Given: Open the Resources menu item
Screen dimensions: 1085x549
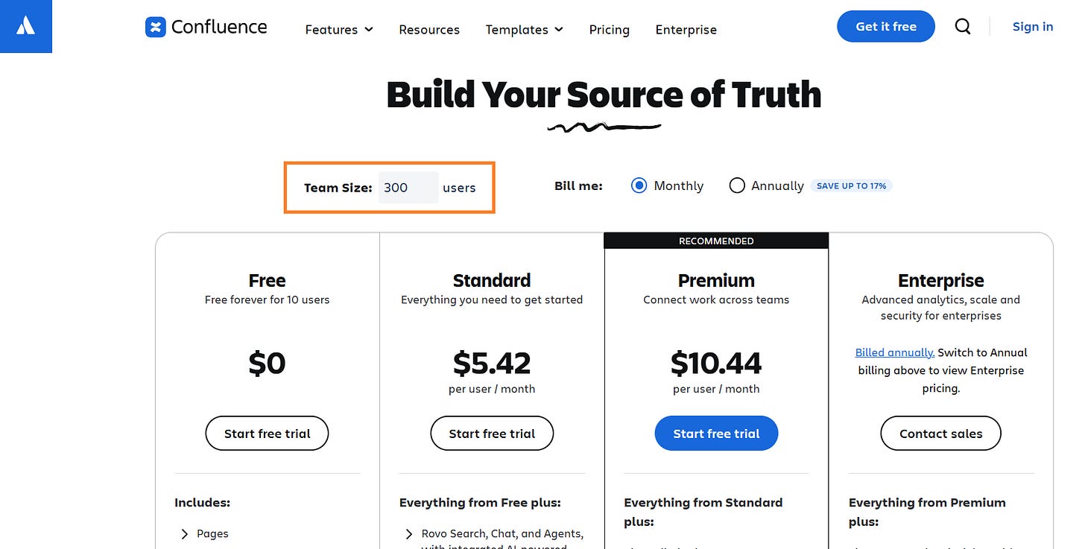Looking at the screenshot, I should [429, 30].
